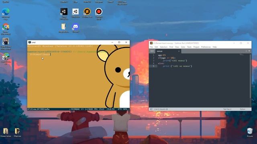Click line number 5 in gutter

(153, 66)
